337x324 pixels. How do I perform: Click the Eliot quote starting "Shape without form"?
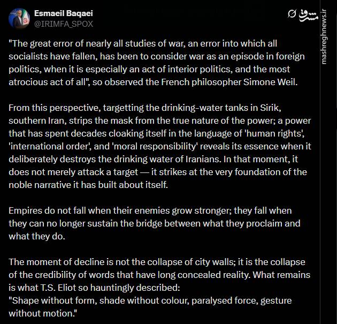pos(150,307)
